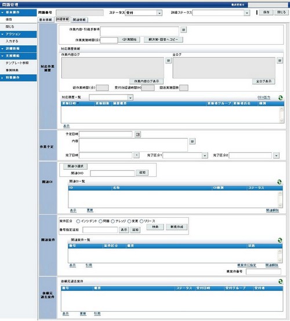Open editor icon beside 作業内容・引継ぎ事項 field
290x321 pixels.
coord(184,30)
